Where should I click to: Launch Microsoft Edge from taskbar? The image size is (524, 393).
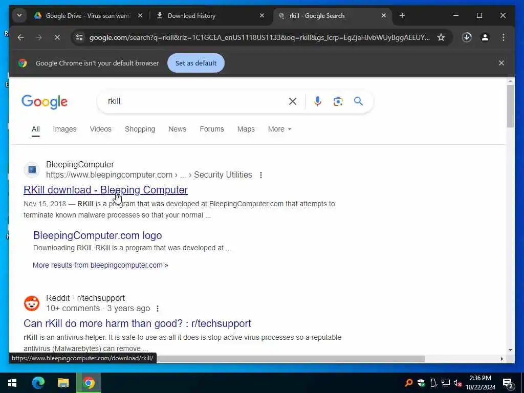[x=38, y=383]
